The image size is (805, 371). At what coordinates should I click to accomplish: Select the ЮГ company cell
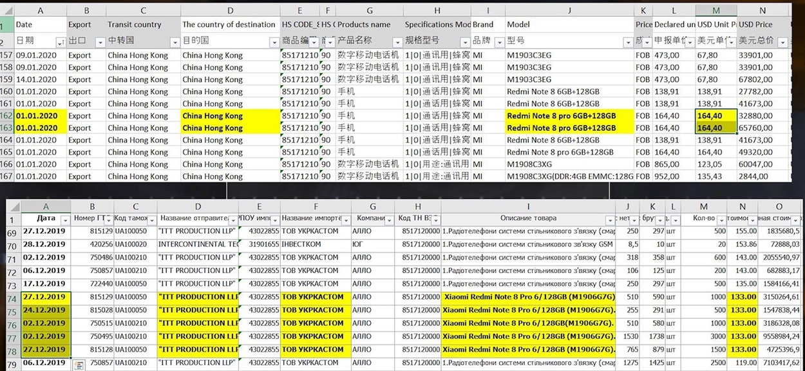pyautogui.click(x=374, y=244)
